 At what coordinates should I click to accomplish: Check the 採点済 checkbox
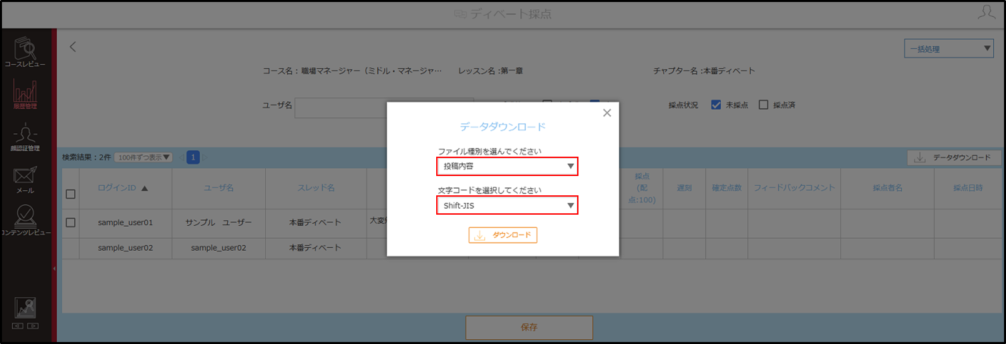[764, 105]
